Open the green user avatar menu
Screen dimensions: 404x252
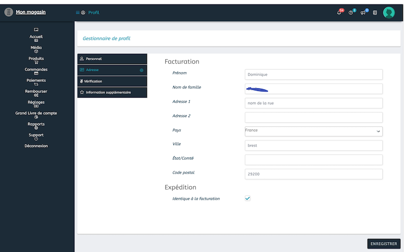pos(389,12)
